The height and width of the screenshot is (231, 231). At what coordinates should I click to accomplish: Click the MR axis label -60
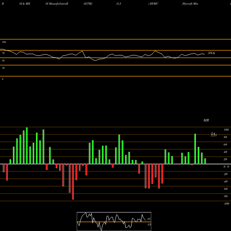pos(225,189)
